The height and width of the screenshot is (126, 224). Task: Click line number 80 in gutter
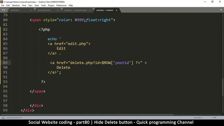[x=5, y=20]
